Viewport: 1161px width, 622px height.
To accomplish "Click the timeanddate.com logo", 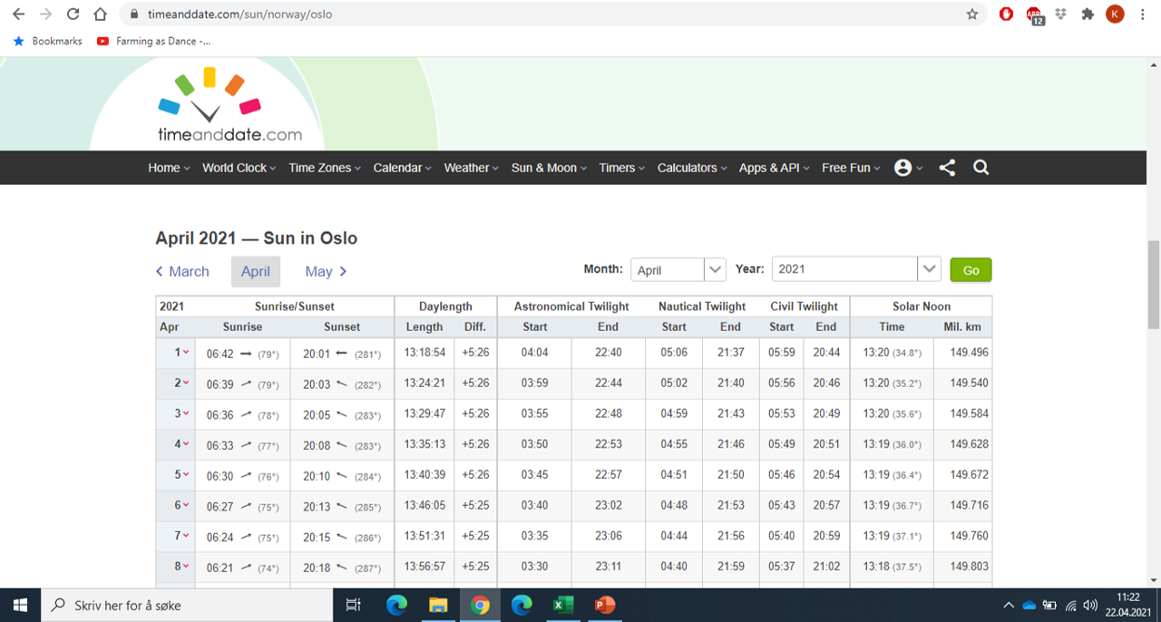I will (229, 107).
